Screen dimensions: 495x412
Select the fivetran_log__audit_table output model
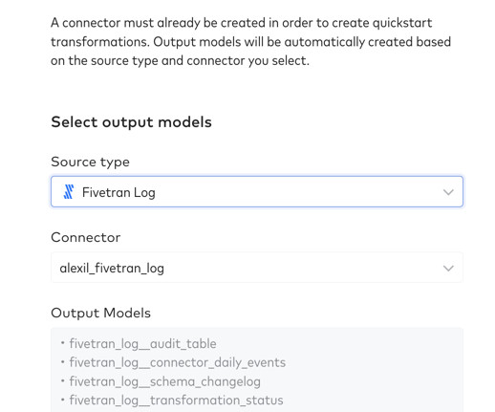pyautogui.click(x=142, y=344)
